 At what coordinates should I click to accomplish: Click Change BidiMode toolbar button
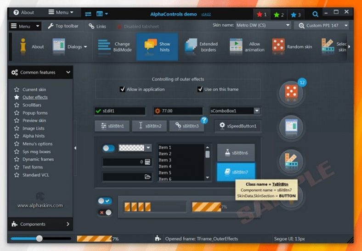point(114,47)
